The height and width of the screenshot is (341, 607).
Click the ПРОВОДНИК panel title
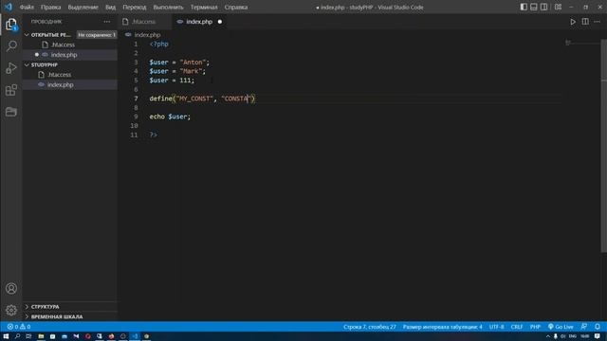point(46,22)
